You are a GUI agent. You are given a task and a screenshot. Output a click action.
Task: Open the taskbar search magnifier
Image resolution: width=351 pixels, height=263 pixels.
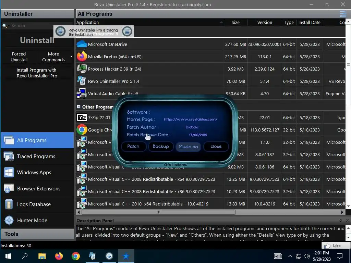(25, 256)
